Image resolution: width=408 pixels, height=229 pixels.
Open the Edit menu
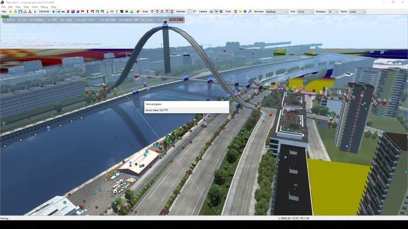tap(10, 7)
